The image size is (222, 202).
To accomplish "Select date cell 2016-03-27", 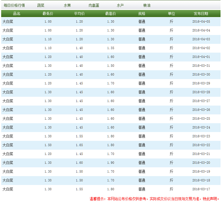I will [201, 101].
